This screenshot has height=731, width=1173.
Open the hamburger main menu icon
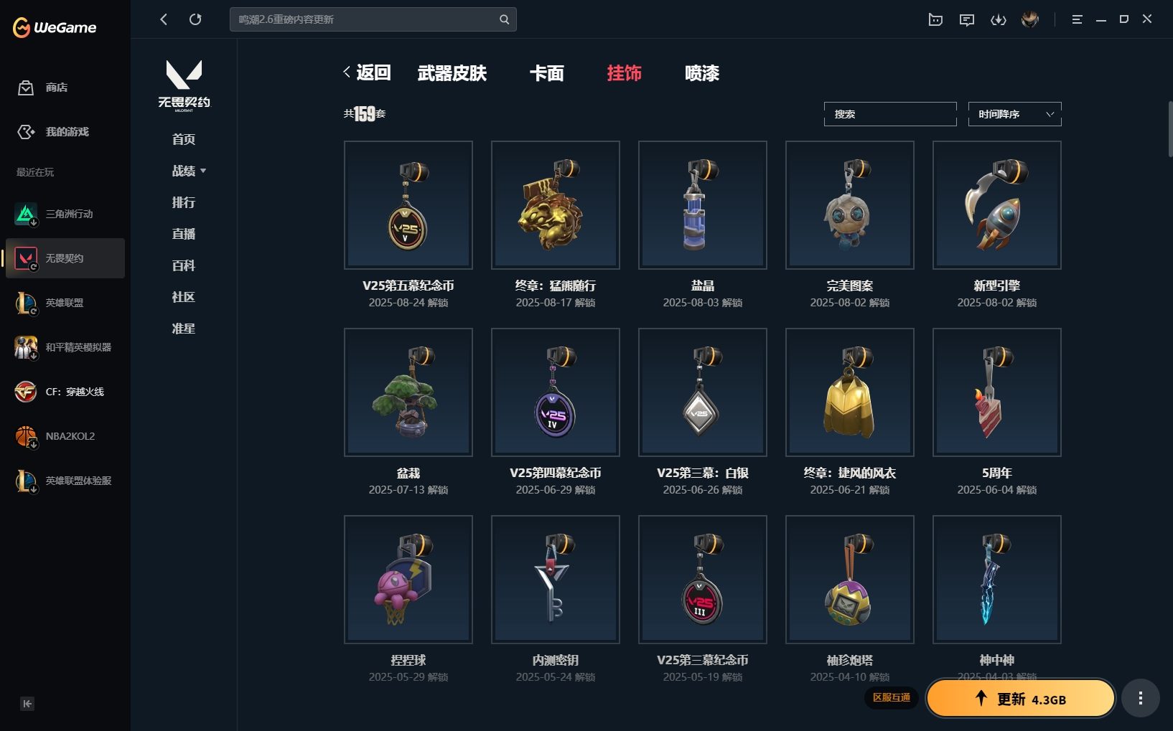1077,19
